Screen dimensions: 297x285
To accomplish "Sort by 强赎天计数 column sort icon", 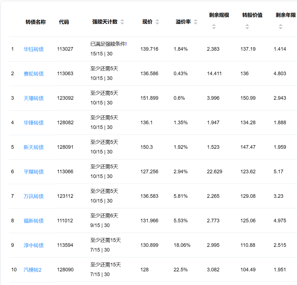I will pyautogui.click(x=122, y=22).
